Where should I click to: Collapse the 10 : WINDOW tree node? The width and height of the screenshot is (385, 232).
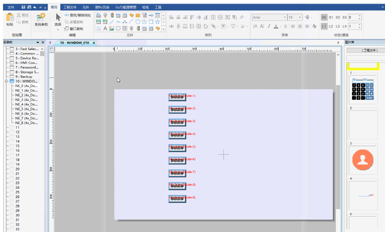pyautogui.click(x=6, y=81)
